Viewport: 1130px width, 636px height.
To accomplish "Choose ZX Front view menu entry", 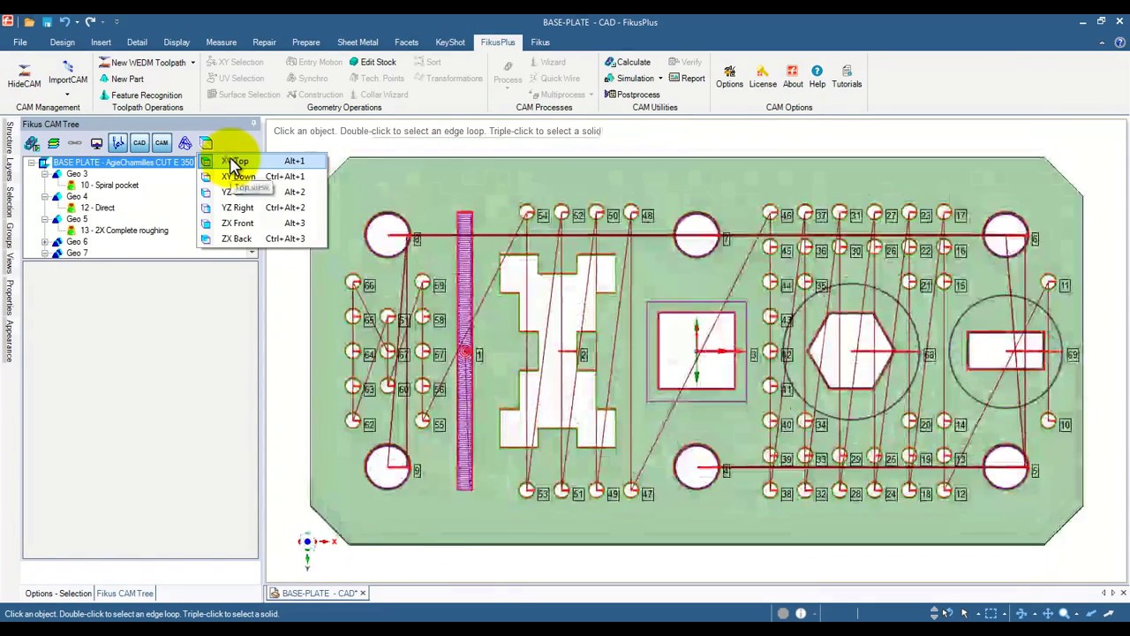I will 262,223.
